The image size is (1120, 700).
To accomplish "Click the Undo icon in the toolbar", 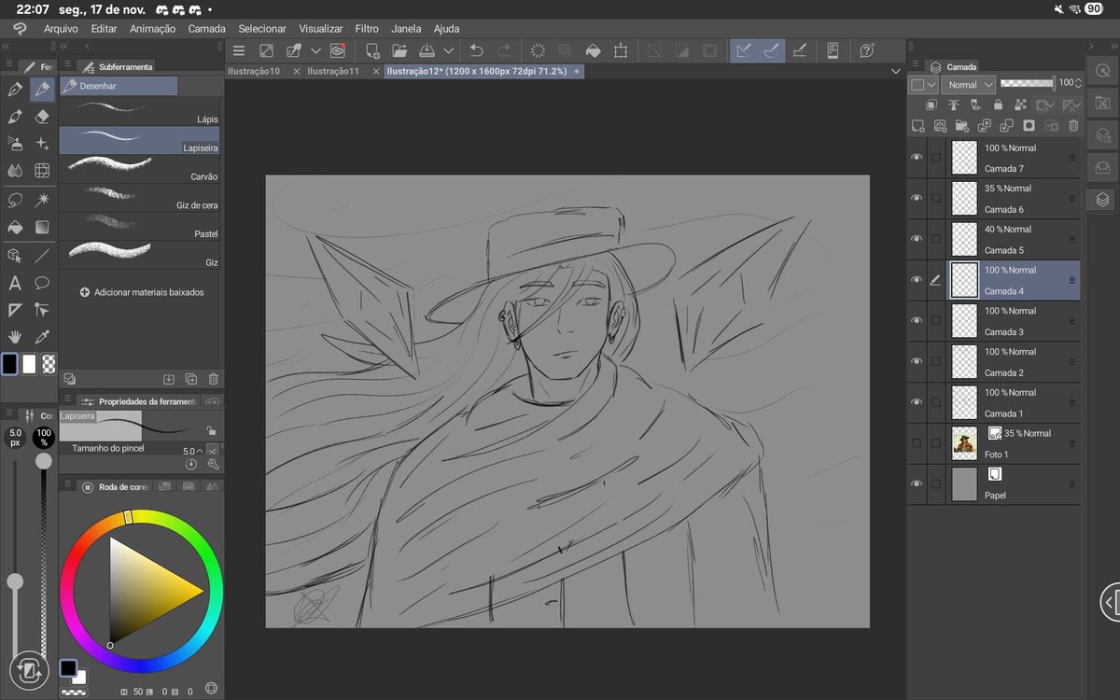I will coord(476,50).
